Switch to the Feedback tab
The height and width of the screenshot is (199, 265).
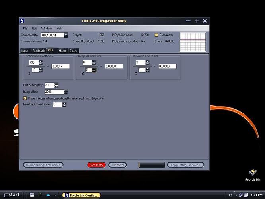point(39,51)
